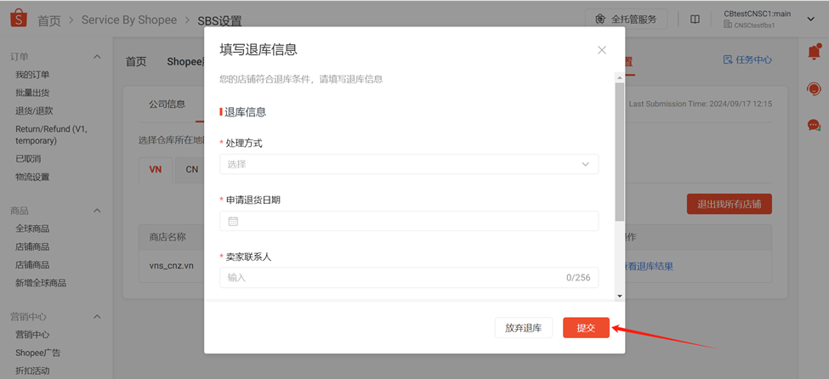Click the 放弃退库 button
The height and width of the screenshot is (379, 829).
tap(523, 328)
